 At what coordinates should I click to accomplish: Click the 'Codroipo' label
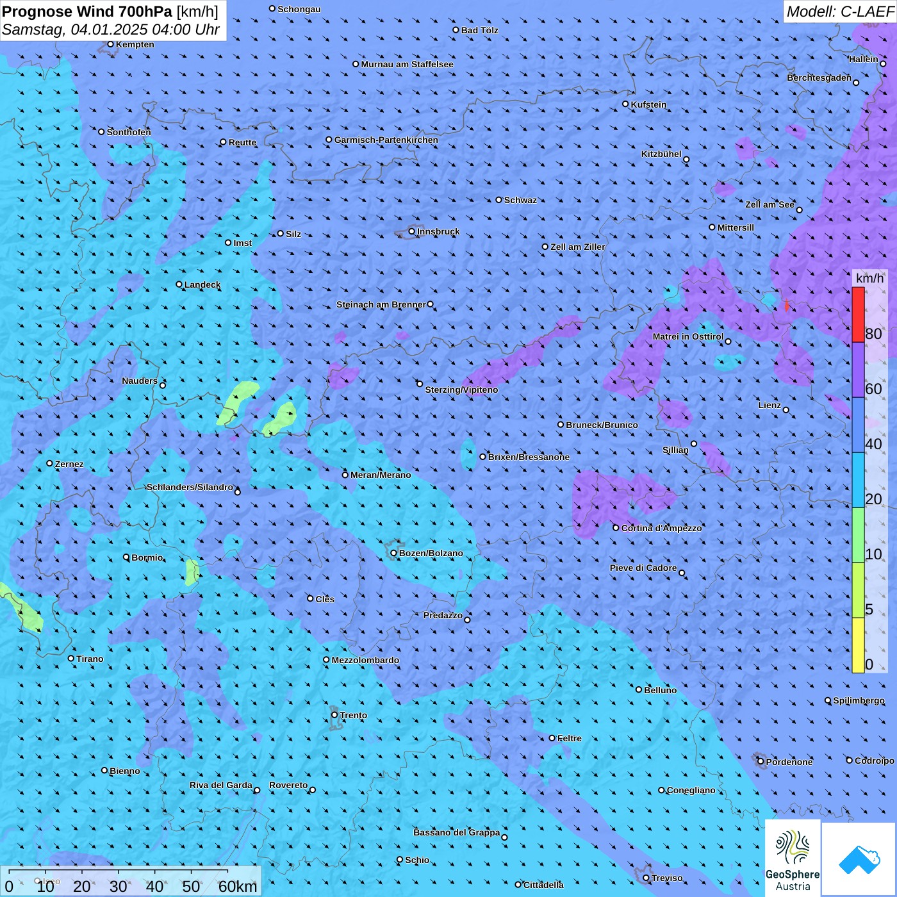[x=875, y=761]
